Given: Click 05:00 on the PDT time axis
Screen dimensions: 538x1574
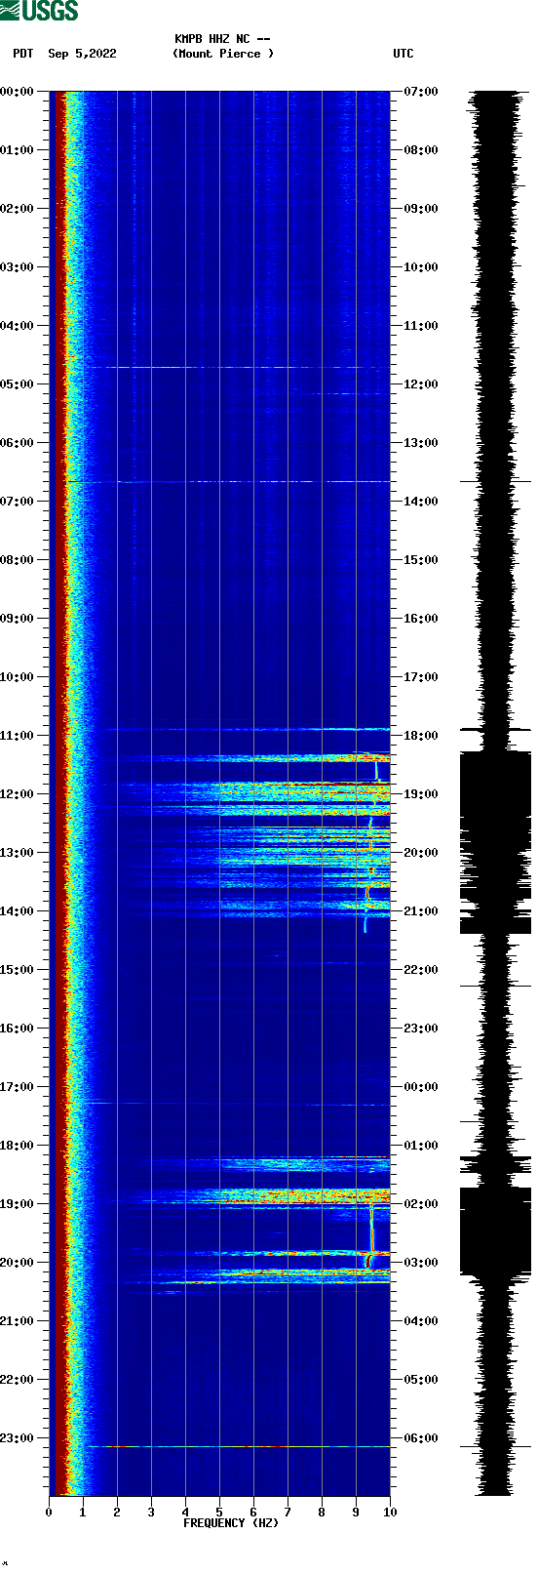Looking at the screenshot, I should click(x=18, y=384).
